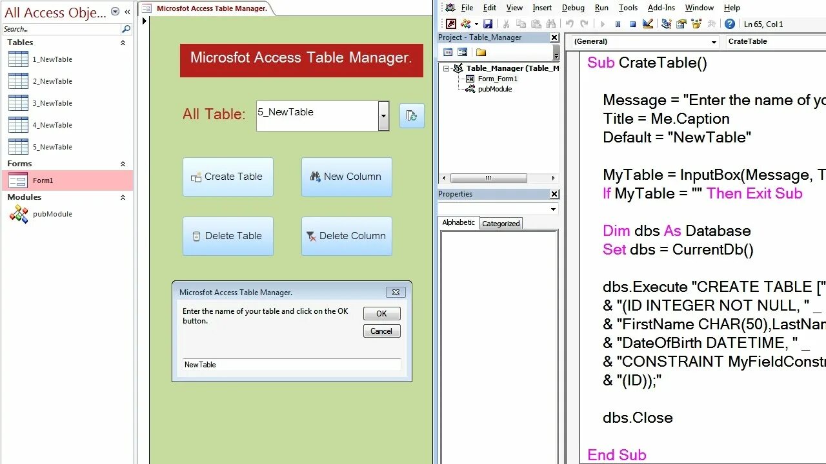
Task: Collapse the navigation pane with double chevron
Action: click(127, 12)
